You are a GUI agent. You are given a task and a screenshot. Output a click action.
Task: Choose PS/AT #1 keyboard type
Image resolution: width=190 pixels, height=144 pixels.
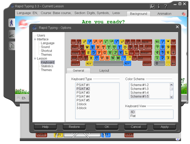83,85
